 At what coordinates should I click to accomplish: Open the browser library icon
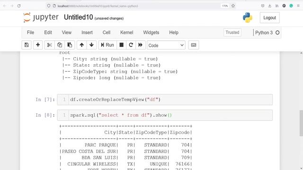point(277,6)
